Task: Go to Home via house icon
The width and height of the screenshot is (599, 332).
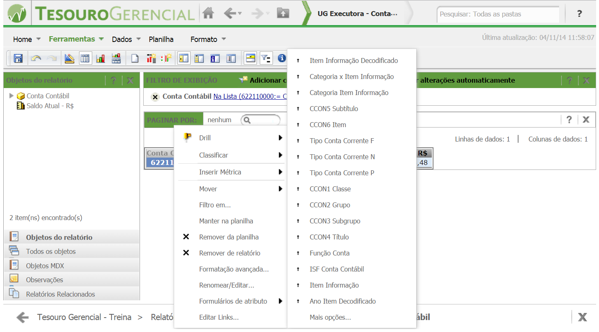Action: tap(208, 14)
